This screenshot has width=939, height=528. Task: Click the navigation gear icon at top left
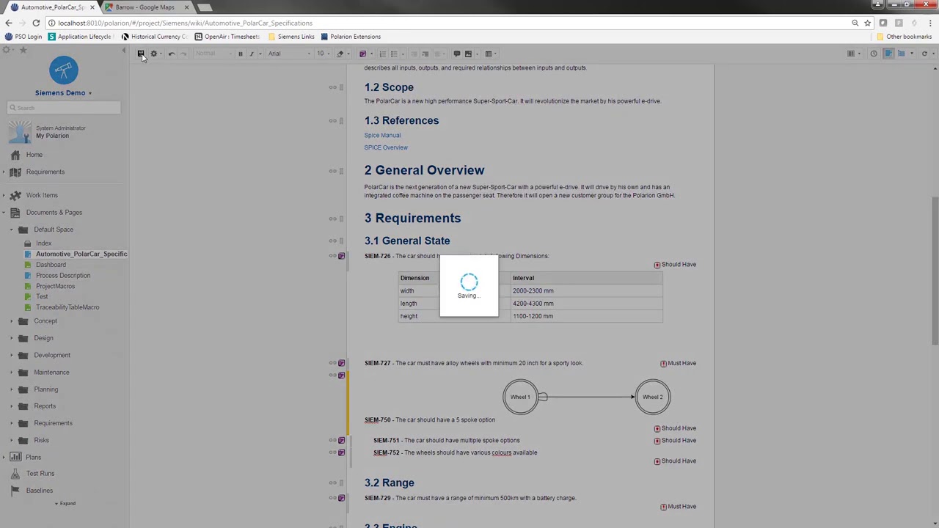pyautogui.click(x=7, y=50)
